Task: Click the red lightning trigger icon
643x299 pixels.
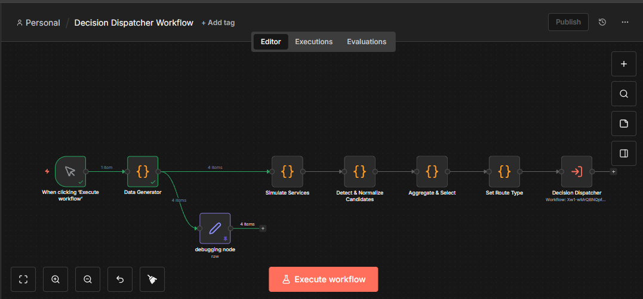Action: click(x=47, y=171)
